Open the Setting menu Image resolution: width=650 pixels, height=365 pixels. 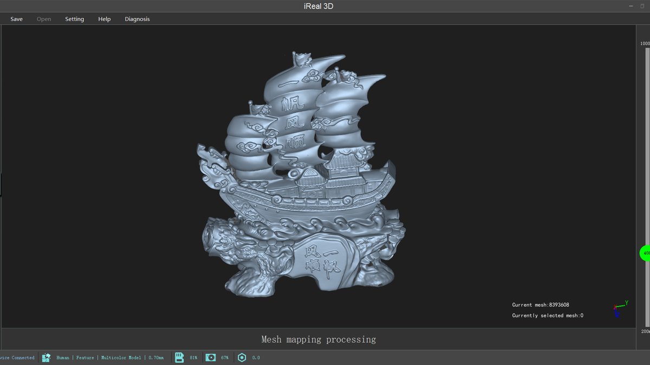tap(75, 19)
